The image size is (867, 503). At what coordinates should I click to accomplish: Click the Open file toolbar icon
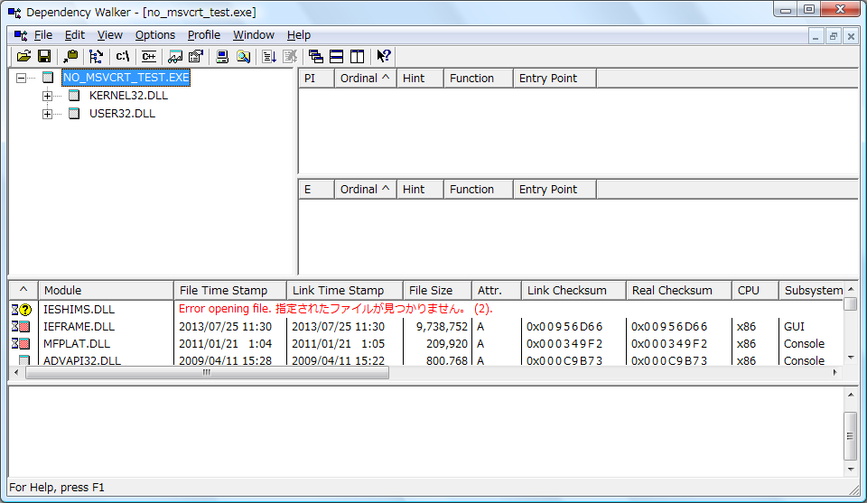(x=23, y=56)
